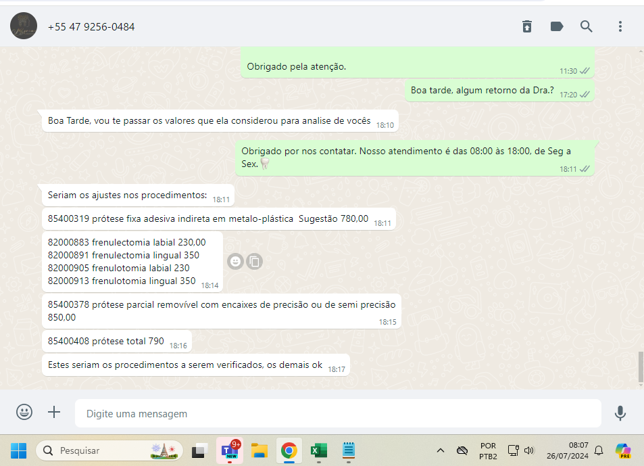Select message 85400319 prótese fixa adesiva
Image resolution: width=644 pixels, height=466 pixels.
coord(219,219)
